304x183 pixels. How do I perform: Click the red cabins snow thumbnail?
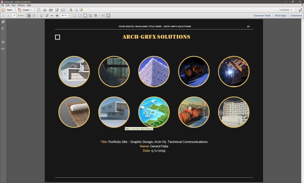tap(194, 112)
